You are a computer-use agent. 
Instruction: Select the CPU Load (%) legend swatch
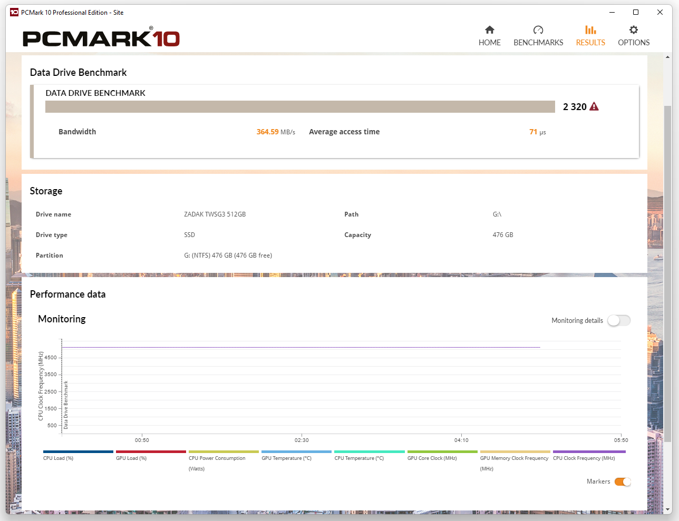pyautogui.click(x=78, y=451)
